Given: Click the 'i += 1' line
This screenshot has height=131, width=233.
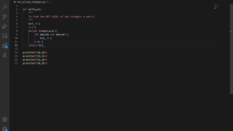Looking at the screenshot, I should pos(39,42).
